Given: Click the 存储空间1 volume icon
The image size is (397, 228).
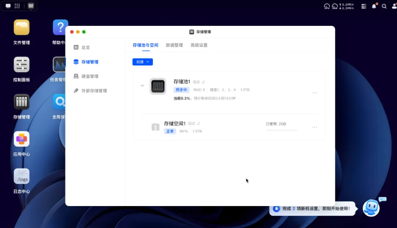Looking at the screenshot, I should click(x=155, y=127).
